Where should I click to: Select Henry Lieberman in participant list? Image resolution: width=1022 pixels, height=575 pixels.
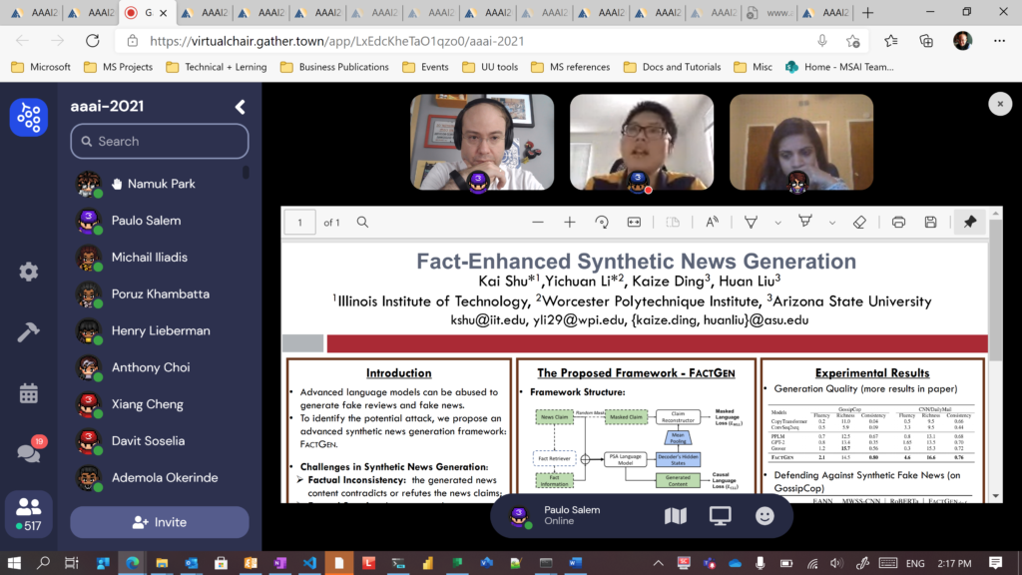pyautogui.click(x=160, y=330)
